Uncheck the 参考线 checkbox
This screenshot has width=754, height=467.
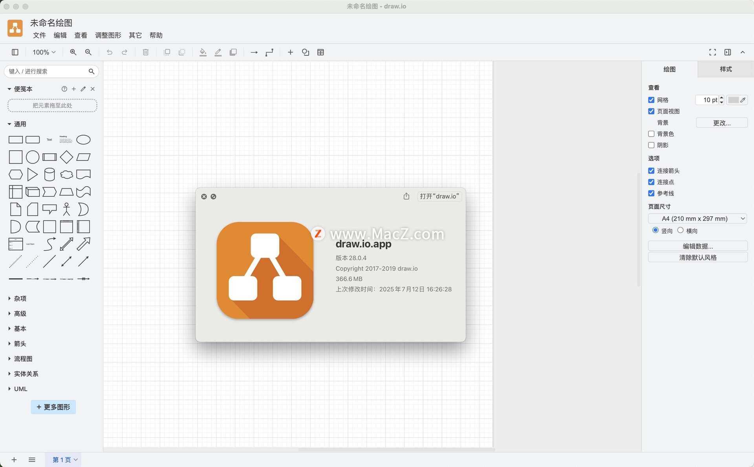point(651,193)
